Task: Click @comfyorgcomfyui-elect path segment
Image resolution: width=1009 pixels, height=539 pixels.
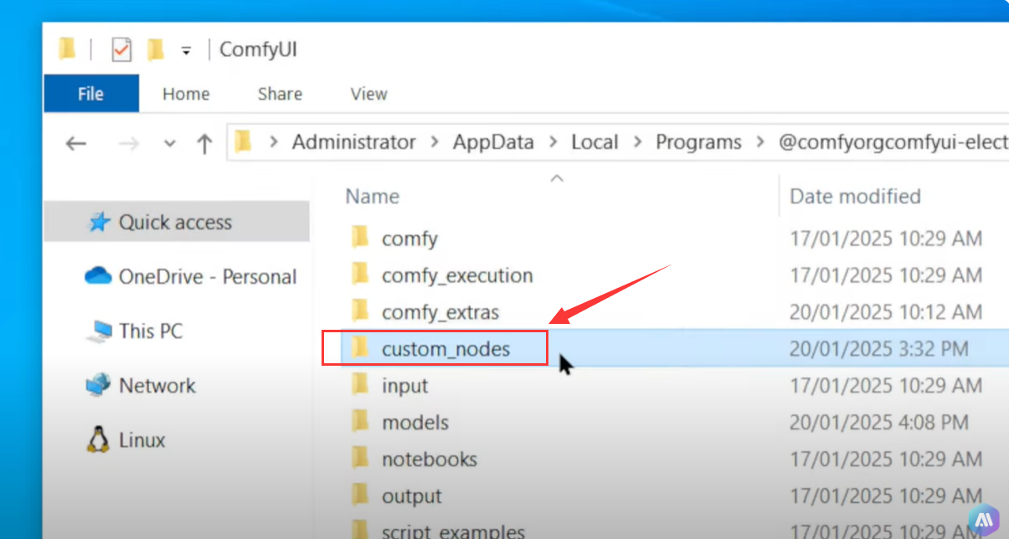Action: coord(893,142)
